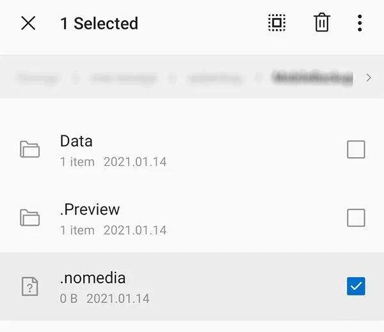Open the three-dot more options menu

coord(360,24)
